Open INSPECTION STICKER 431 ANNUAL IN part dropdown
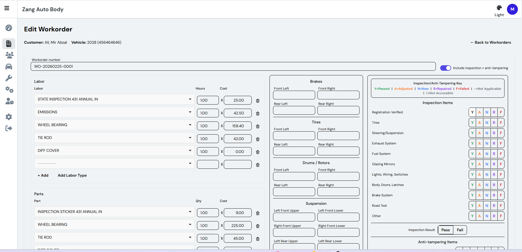The width and height of the screenshot is (522, 252). point(114,212)
